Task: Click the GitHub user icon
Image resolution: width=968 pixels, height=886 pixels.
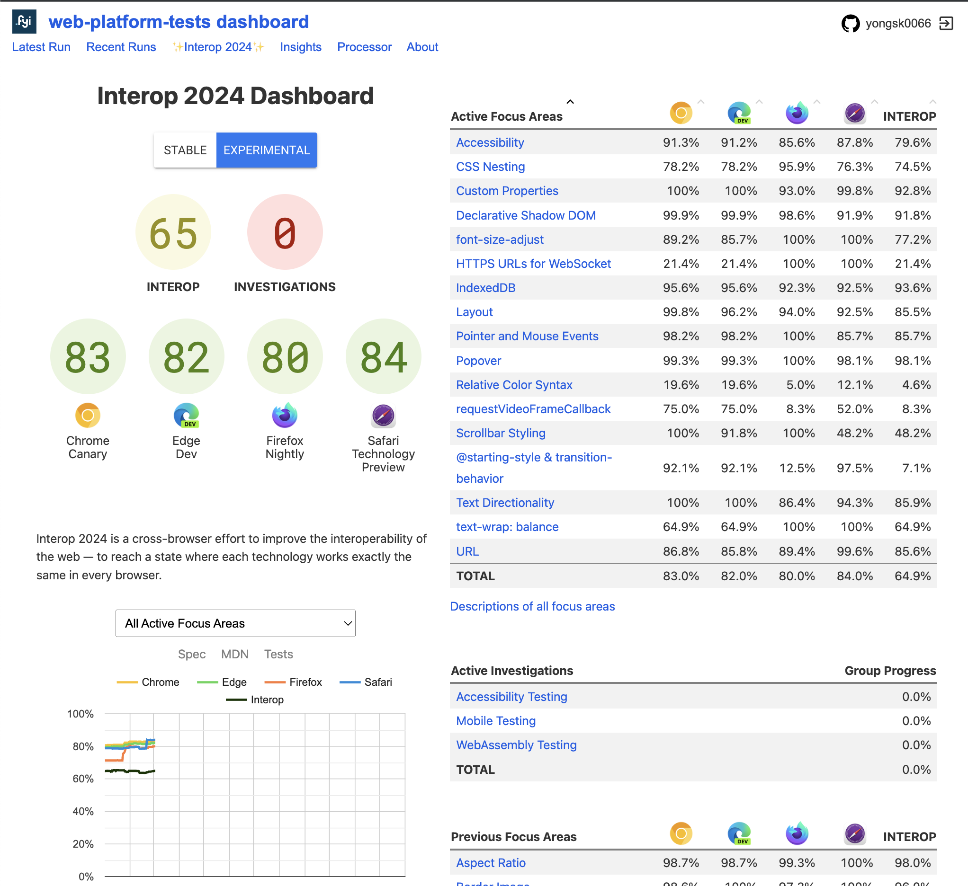Action: [850, 24]
